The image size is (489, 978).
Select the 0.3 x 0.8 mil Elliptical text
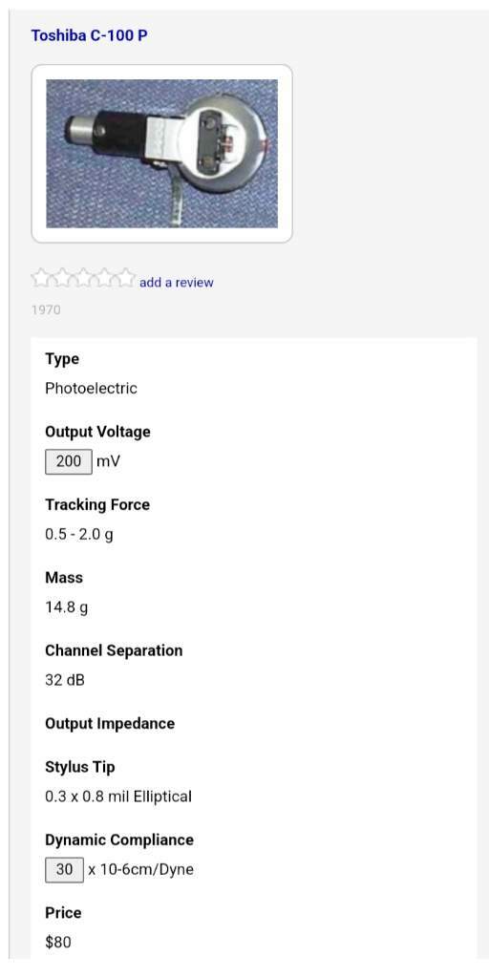pyautogui.click(x=118, y=797)
